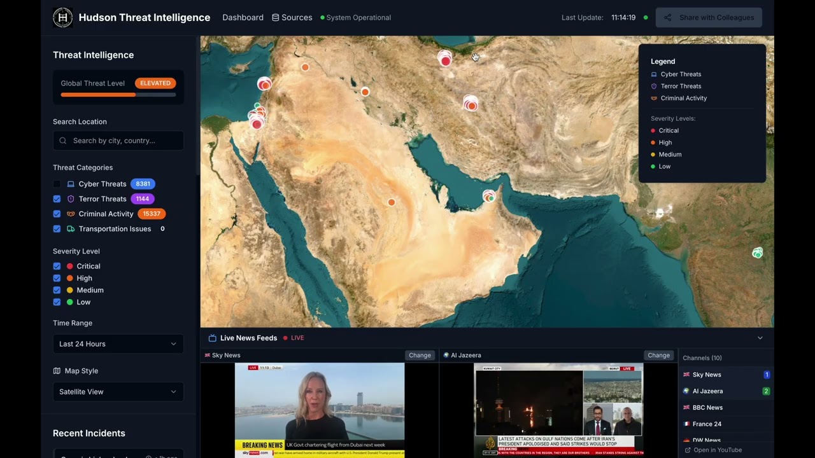The image size is (815, 458).
Task: Click the 1144 Terror Threats count badge
Action: [x=143, y=198]
